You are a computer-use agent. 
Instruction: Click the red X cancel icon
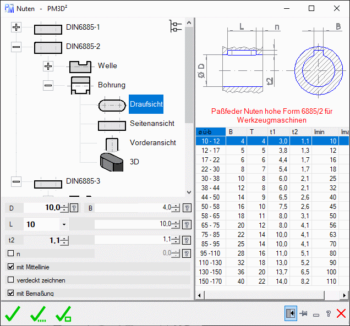point(341,313)
